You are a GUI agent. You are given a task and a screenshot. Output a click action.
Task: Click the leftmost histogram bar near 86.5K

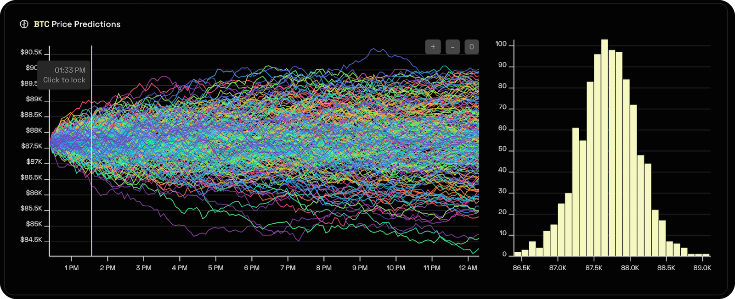[x=518, y=254]
